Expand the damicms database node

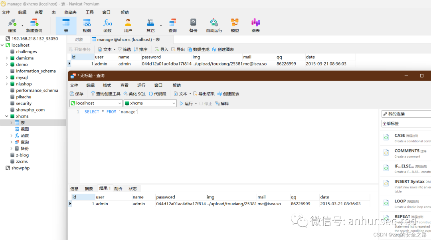point(7,58)
